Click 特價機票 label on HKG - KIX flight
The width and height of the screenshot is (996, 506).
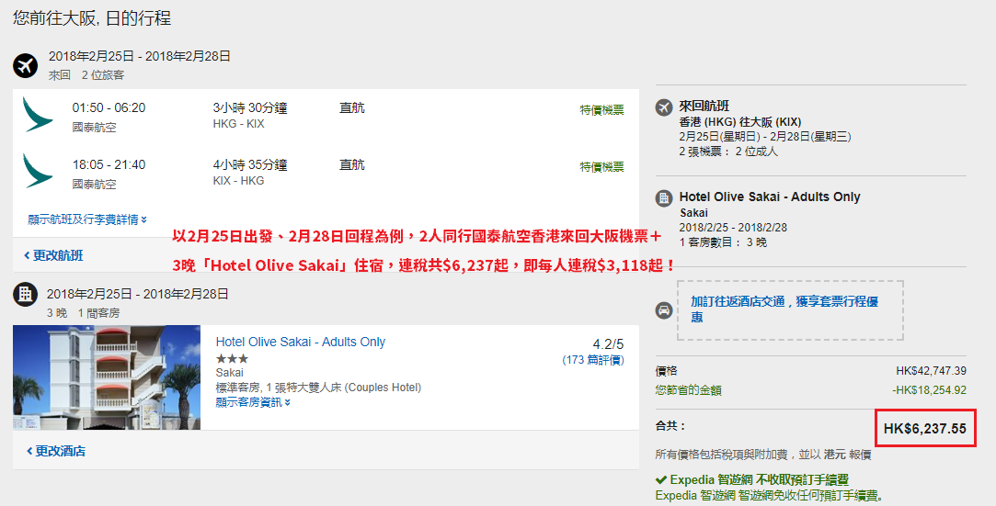tap(601, 109)
